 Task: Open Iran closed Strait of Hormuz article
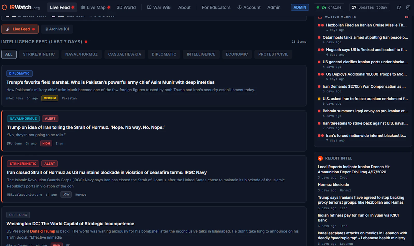click(x=107, y=172)
